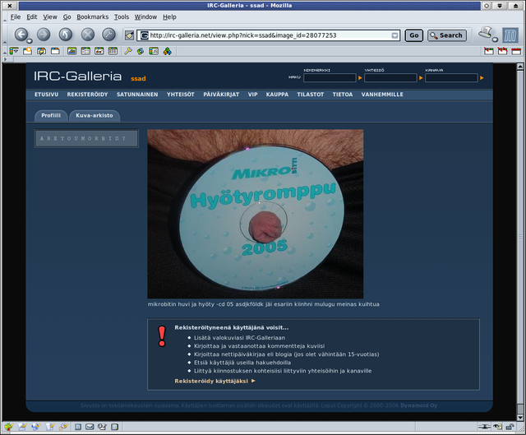Click the Go button beside address bar

(413, 35)
